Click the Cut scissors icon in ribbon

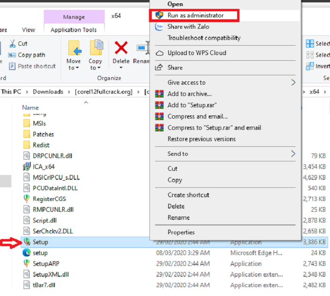pyautogui.click(x=12, y=43)
